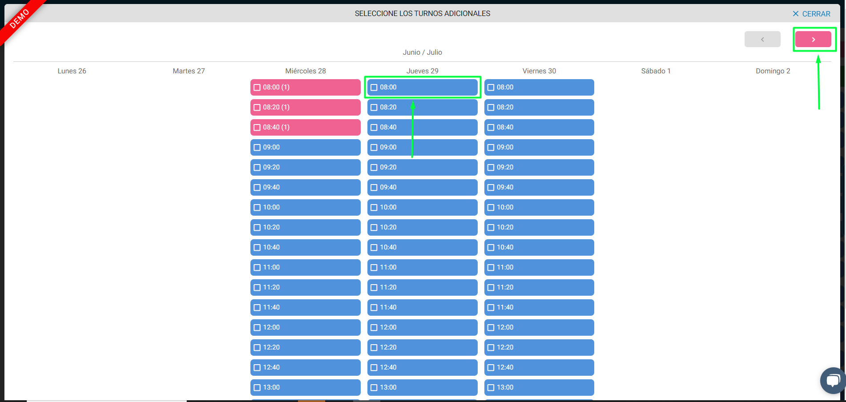Select the Miércoles 28 09:40 slot
The height and width of the screenshot is (402, 846).
(x=305, y=187)
